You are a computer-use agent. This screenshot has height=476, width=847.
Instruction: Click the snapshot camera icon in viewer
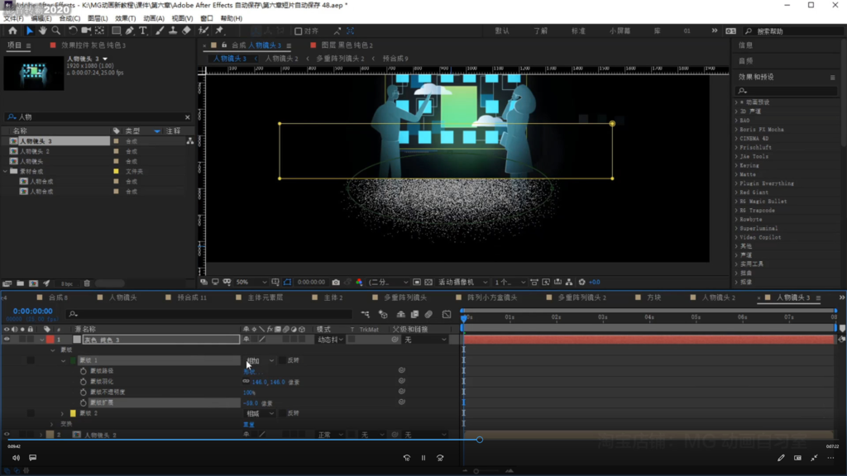335,282
